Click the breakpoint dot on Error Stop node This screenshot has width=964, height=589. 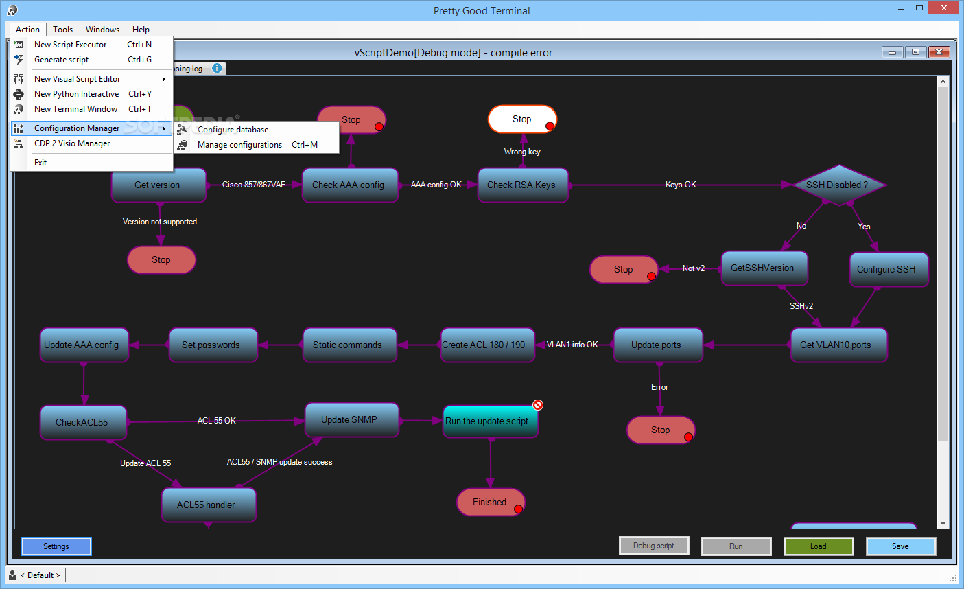click(688, 437)
